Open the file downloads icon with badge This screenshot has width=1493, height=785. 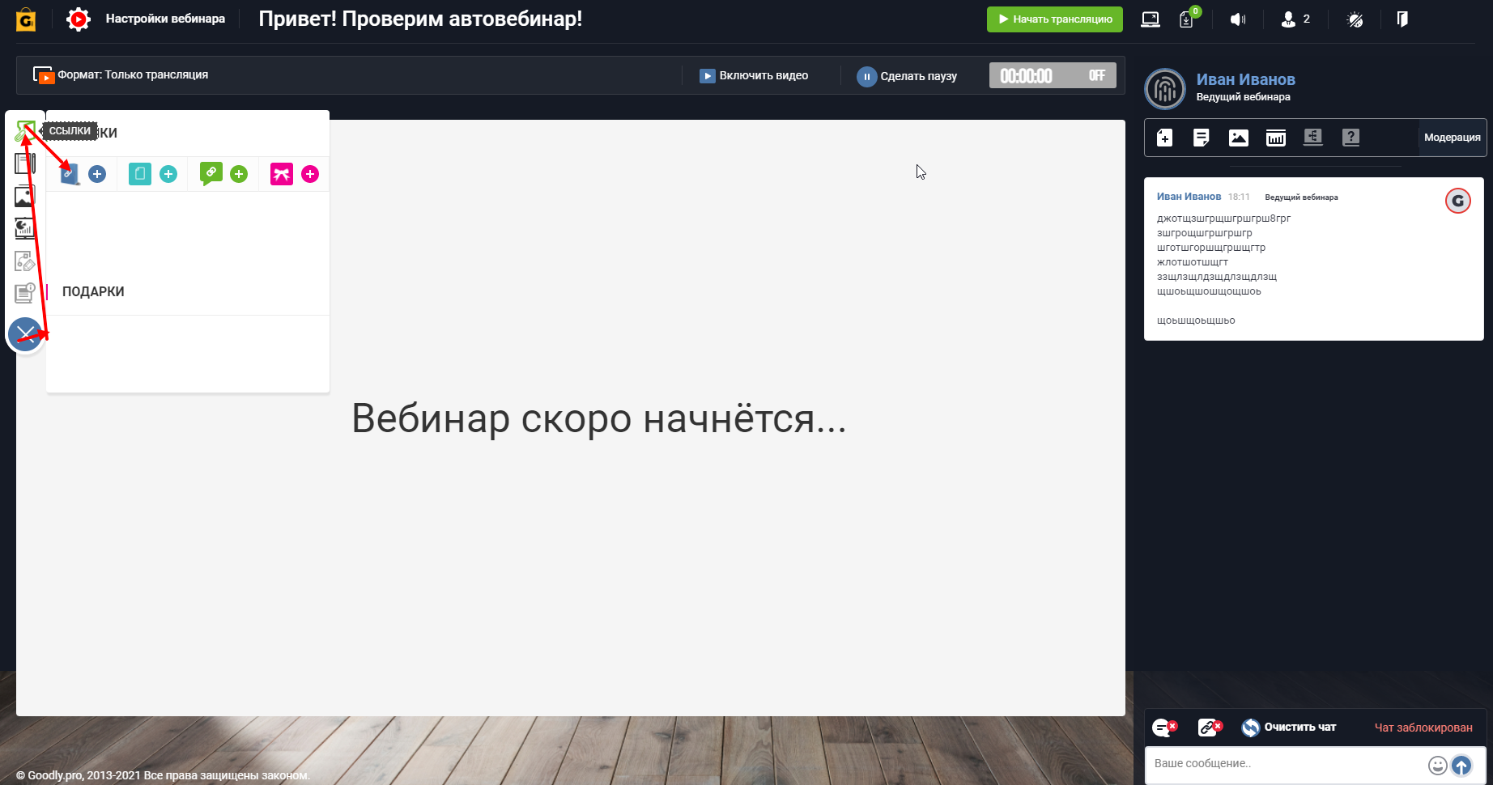(1188, 19)
